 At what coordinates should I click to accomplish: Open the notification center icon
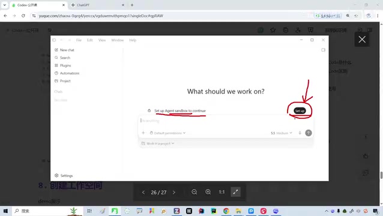(x=375, y=211)
